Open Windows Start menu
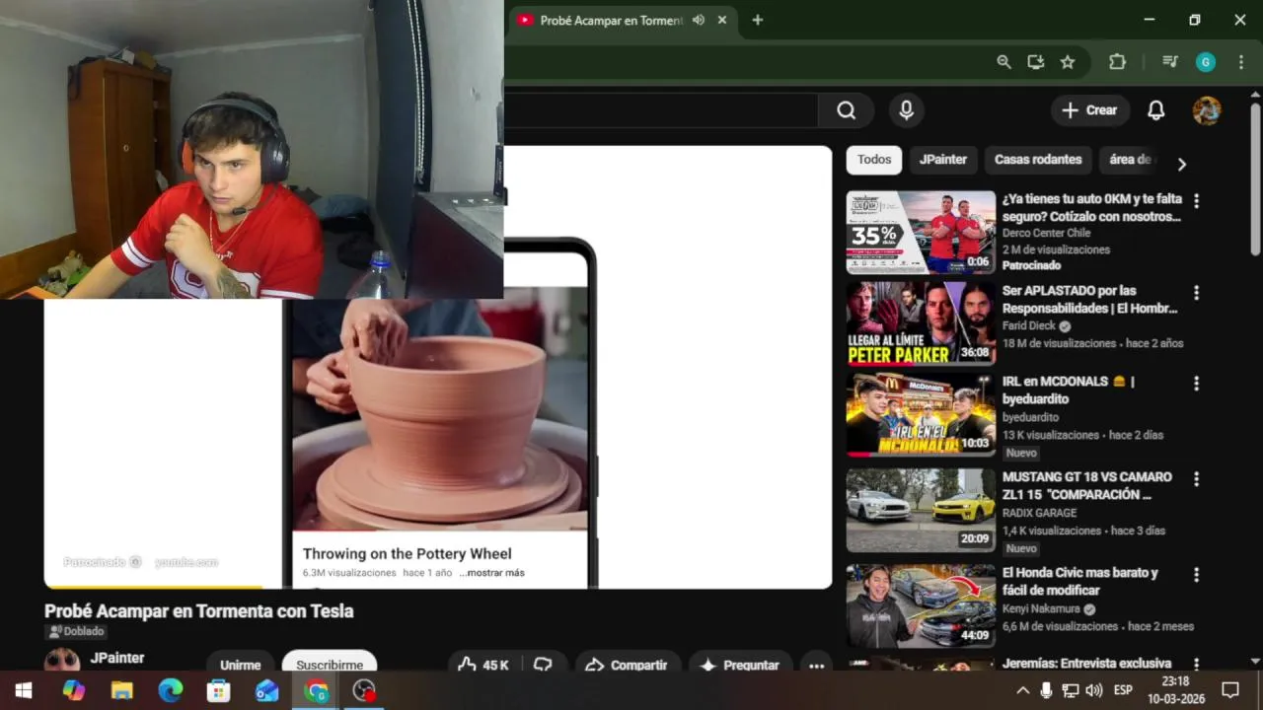The image size is (1263, 710). pos(24,690)
